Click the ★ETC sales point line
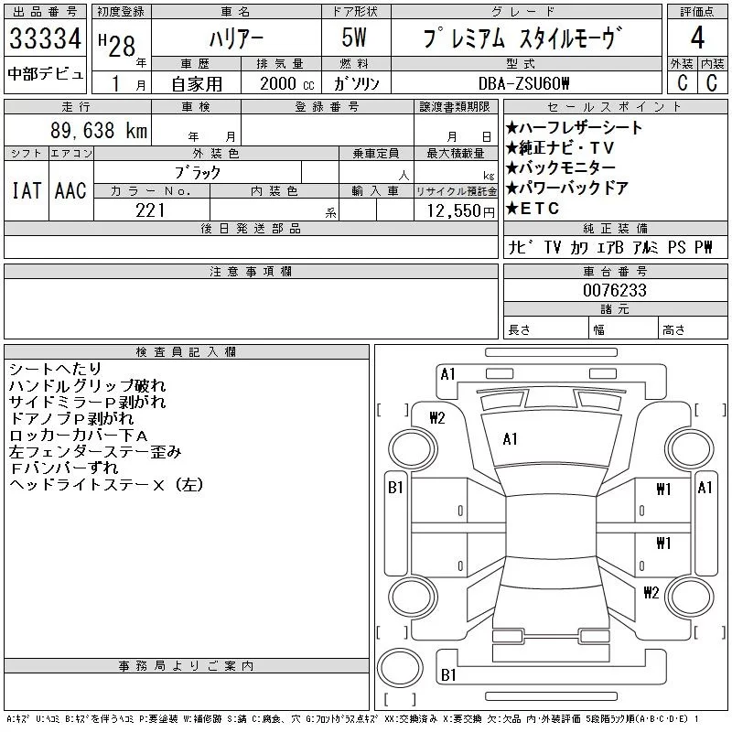This screenshot has height=732, width=732. [x=532, y=209]
